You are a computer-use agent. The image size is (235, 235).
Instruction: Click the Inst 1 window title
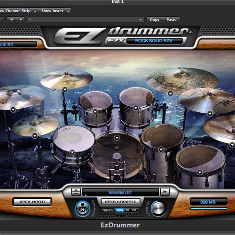[117, 2]
